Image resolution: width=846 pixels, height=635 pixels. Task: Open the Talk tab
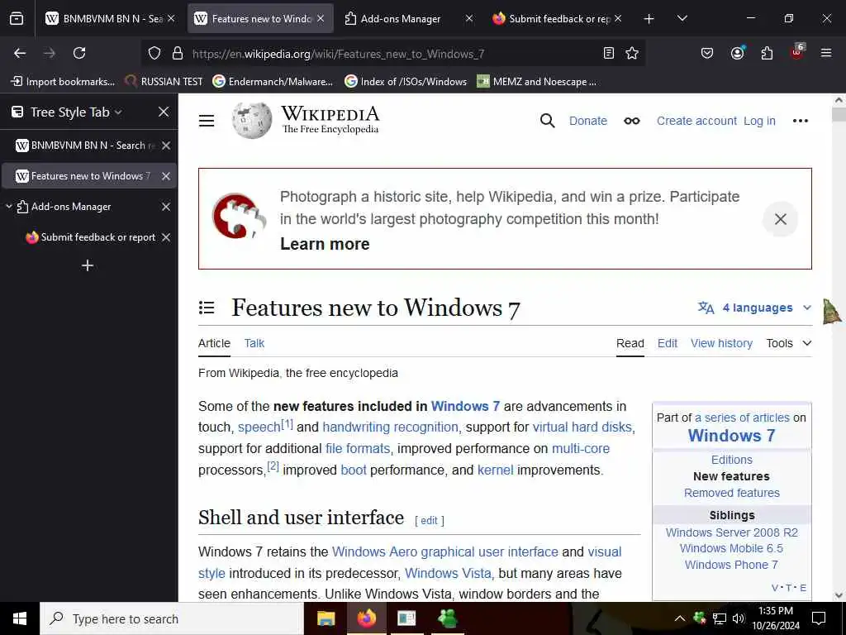[254, 343]
